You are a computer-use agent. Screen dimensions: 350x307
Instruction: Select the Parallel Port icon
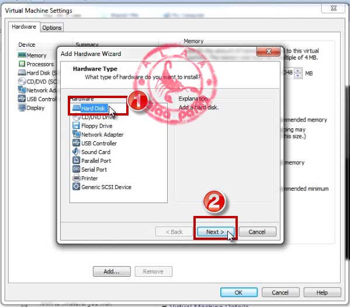tap(76, 161)
